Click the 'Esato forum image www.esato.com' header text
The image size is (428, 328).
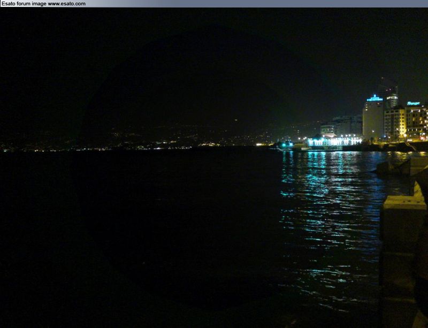[44, 4]
